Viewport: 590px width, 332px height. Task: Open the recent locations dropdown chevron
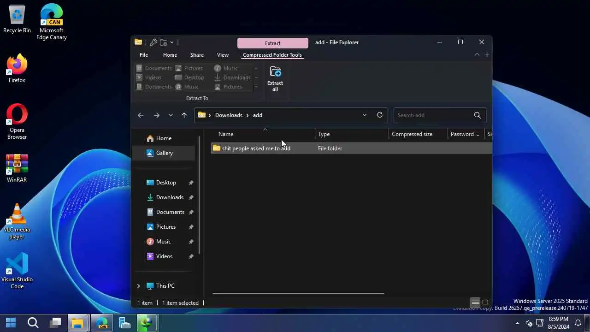tap(171, 115)
